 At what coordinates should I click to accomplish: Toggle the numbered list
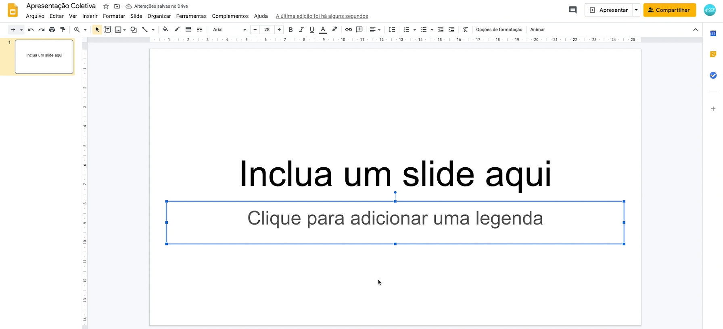tap(406, 29)
